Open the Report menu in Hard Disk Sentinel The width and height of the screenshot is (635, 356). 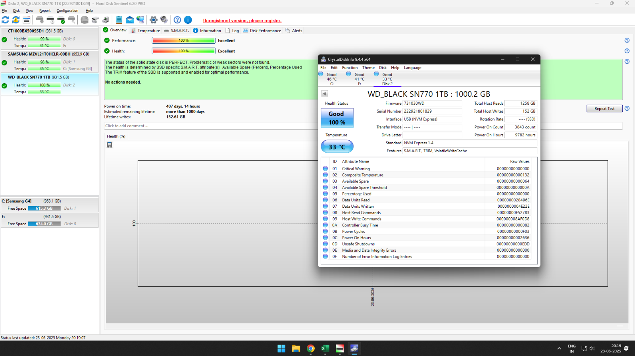[x=45, y=11]
